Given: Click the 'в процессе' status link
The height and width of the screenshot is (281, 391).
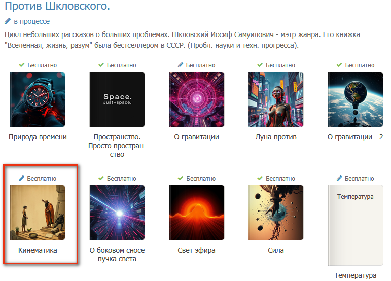Looking at the screenshot, I should tap(31, 21).
